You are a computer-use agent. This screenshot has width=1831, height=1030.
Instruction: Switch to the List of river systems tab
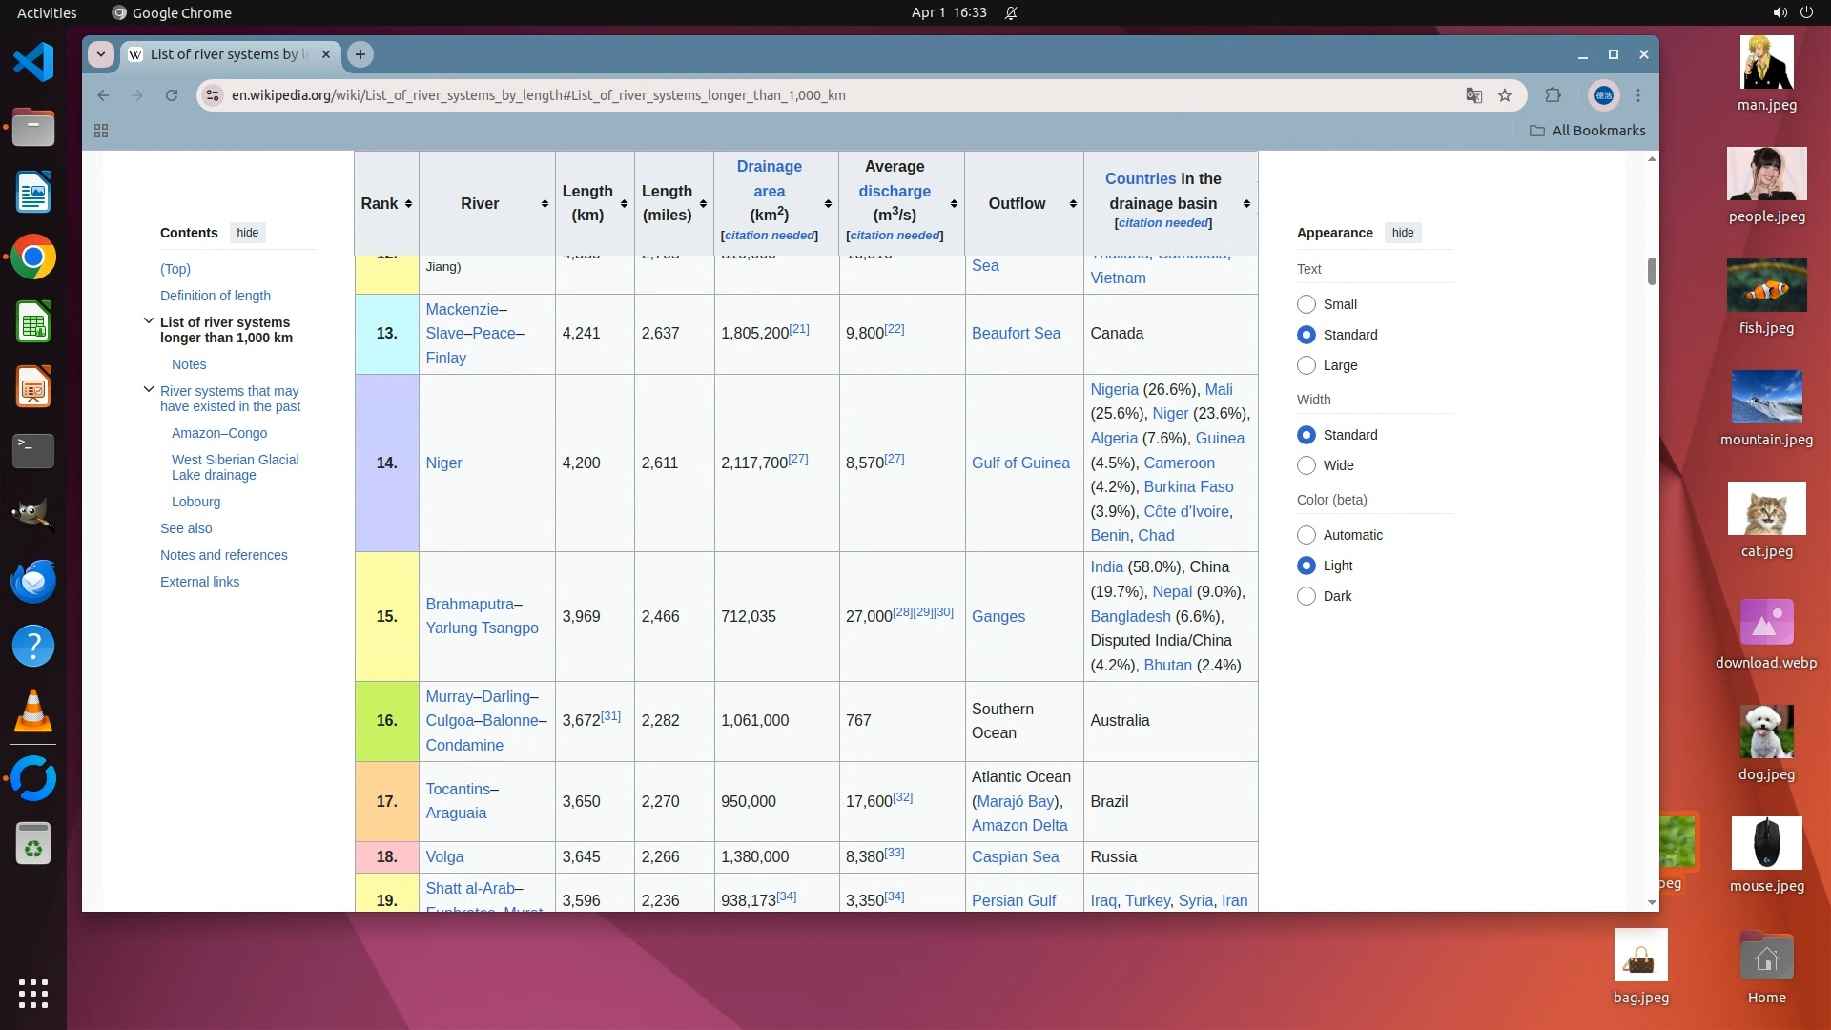pyautogui.click(x=225, y=54)
